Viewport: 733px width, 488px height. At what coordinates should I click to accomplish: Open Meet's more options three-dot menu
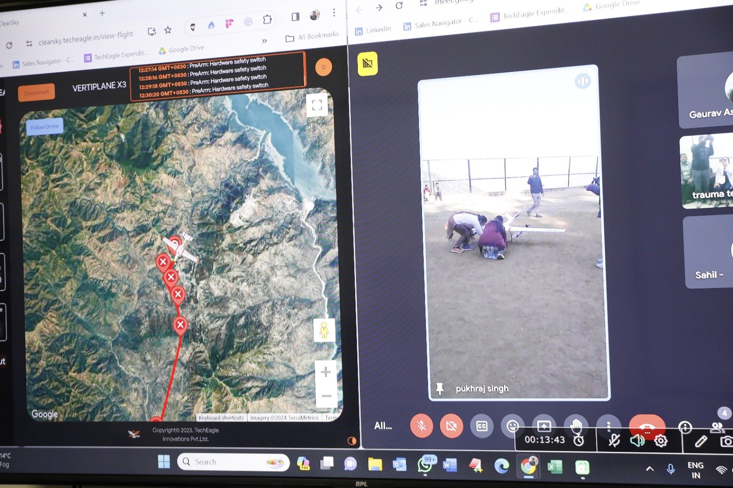coord(608,426)
